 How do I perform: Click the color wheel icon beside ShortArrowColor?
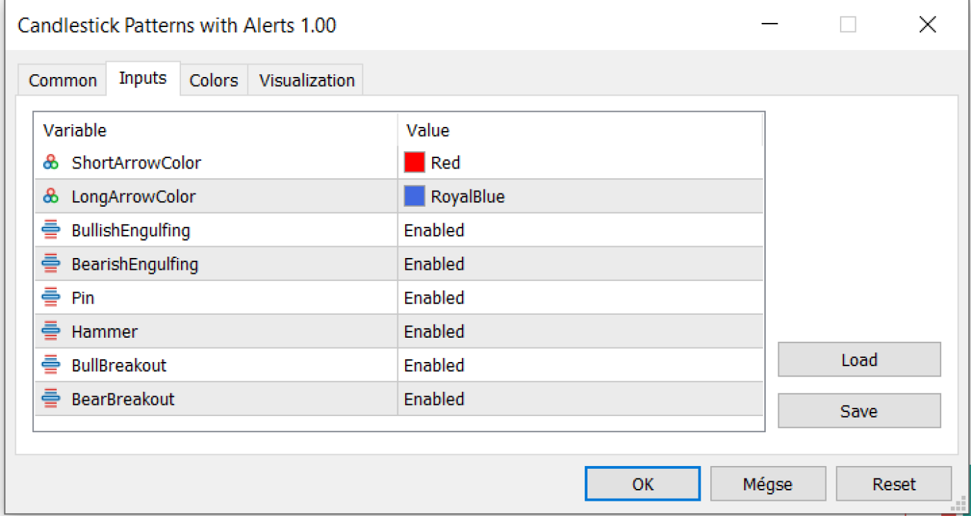click(x=50, y=162)
